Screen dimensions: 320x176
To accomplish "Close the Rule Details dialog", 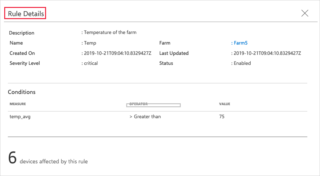I will tap(305, 13).
